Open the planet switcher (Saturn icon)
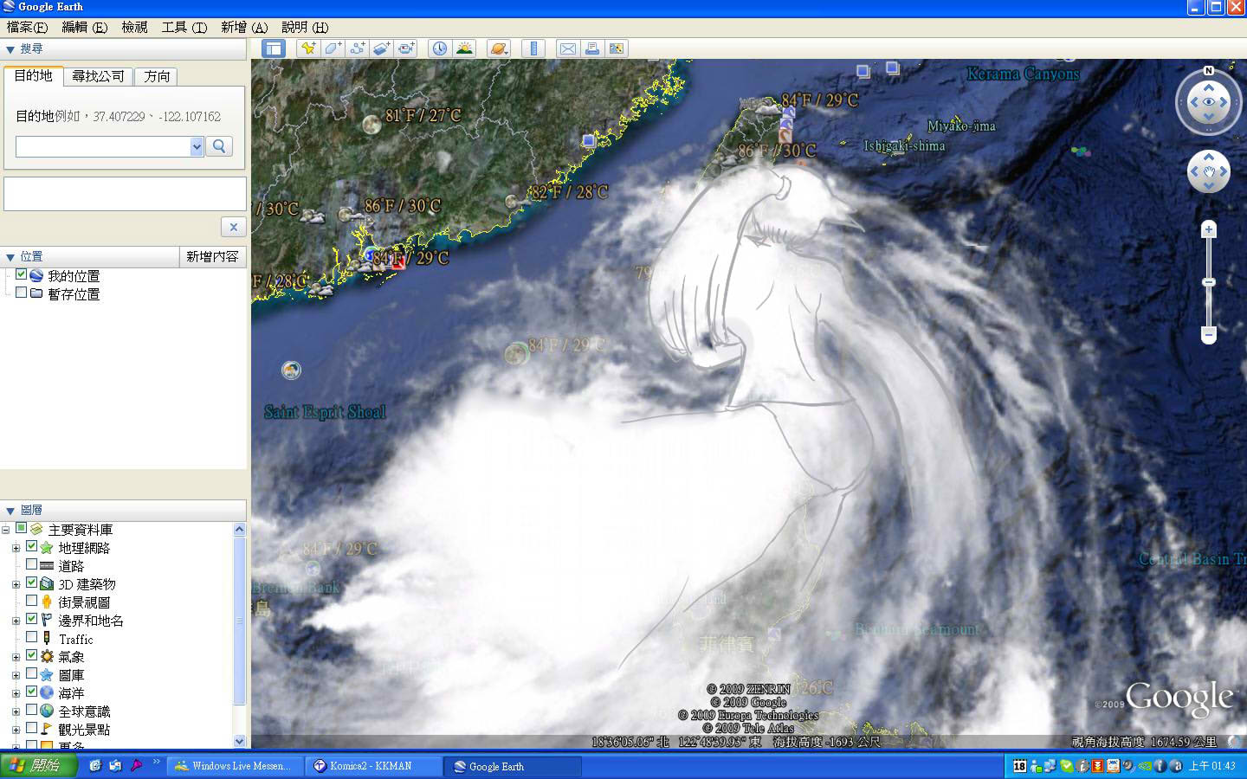This screenshot has width=1247, height=779. pyautogui.click(x=499, y=48)
